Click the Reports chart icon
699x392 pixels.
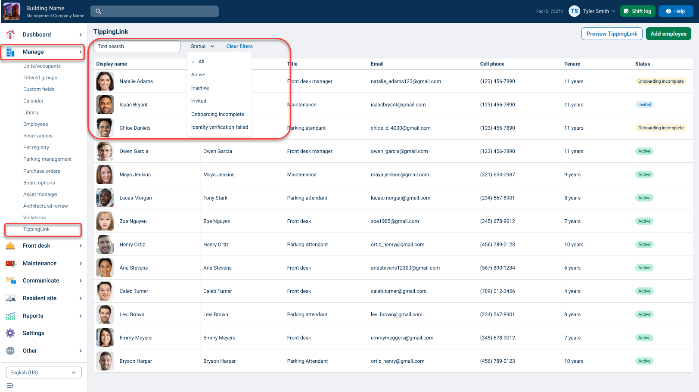(10, 316)
